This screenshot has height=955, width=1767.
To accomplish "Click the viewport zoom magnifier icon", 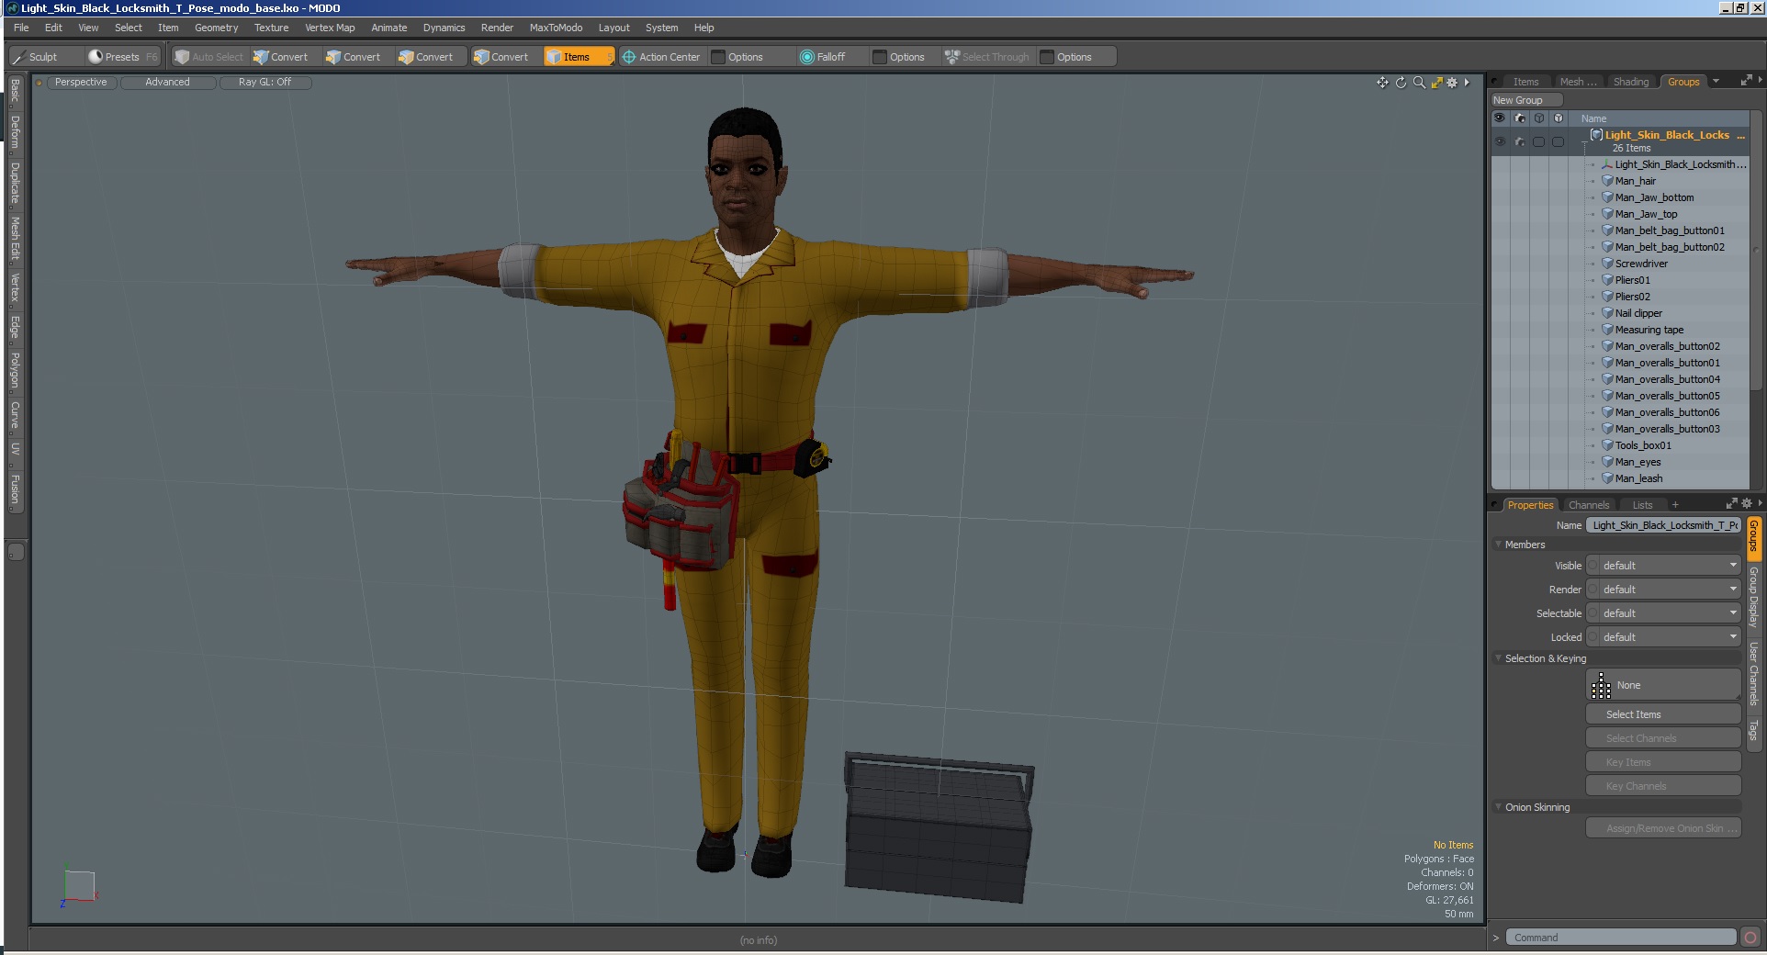I will (1419, 83).
